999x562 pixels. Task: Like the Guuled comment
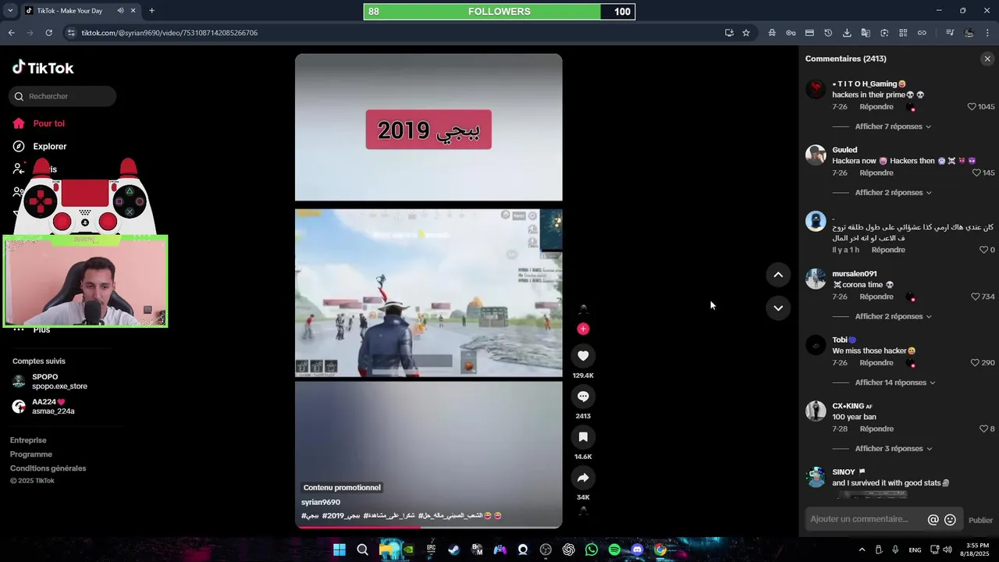[x=976, y=173]
